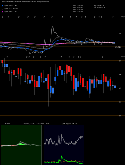
Task: Click the 'Pre O: 17.09' open value
Action: (x=78, y=5)
